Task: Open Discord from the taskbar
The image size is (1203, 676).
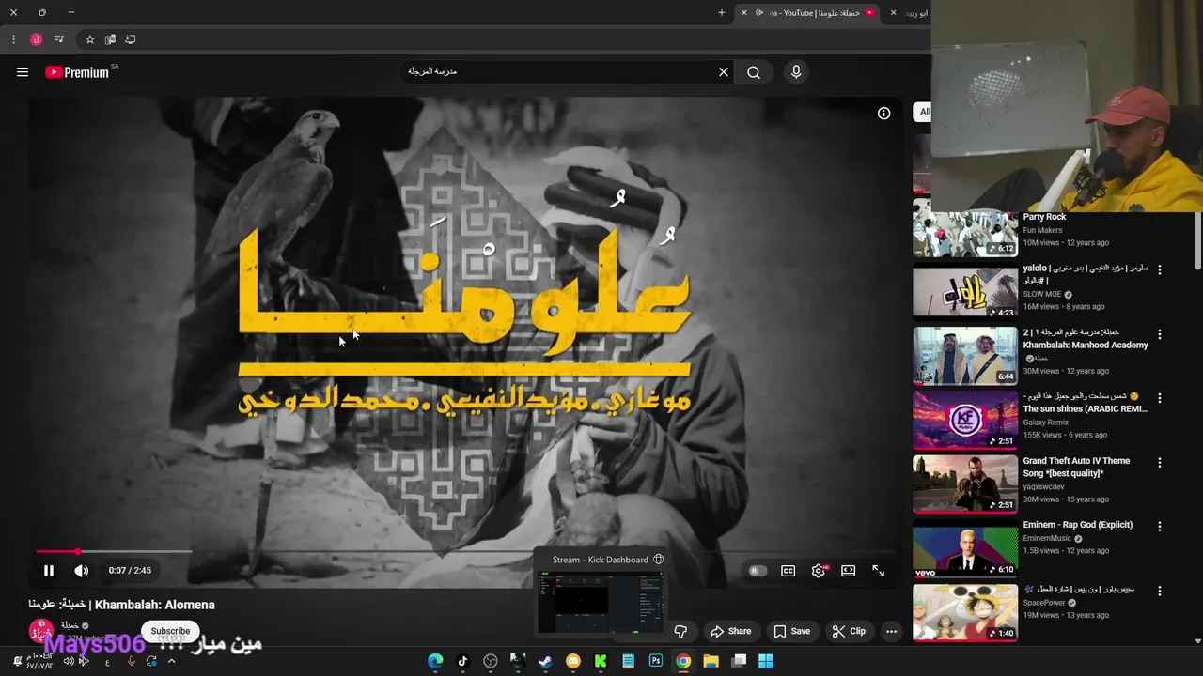Action: [572, 662]
